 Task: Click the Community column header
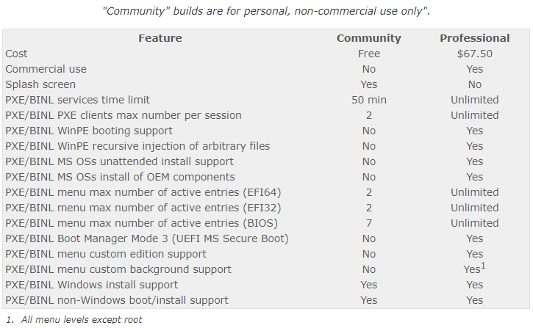tap(369, 38)
